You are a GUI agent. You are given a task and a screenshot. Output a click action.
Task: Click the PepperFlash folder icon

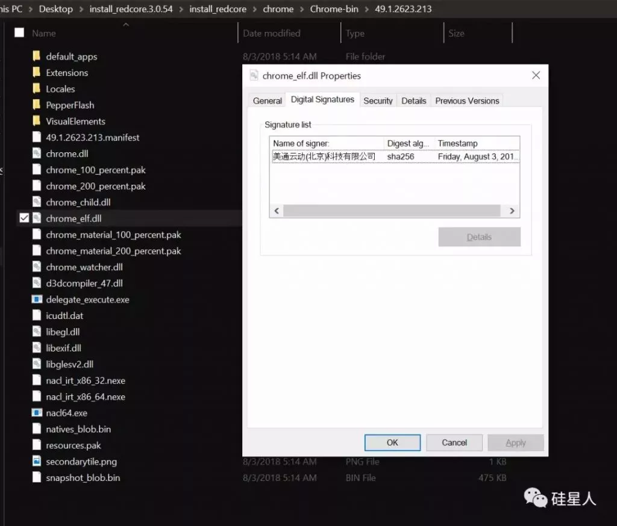coord(37,105)
